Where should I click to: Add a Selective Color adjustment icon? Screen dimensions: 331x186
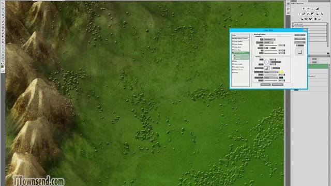click(320, 19)
